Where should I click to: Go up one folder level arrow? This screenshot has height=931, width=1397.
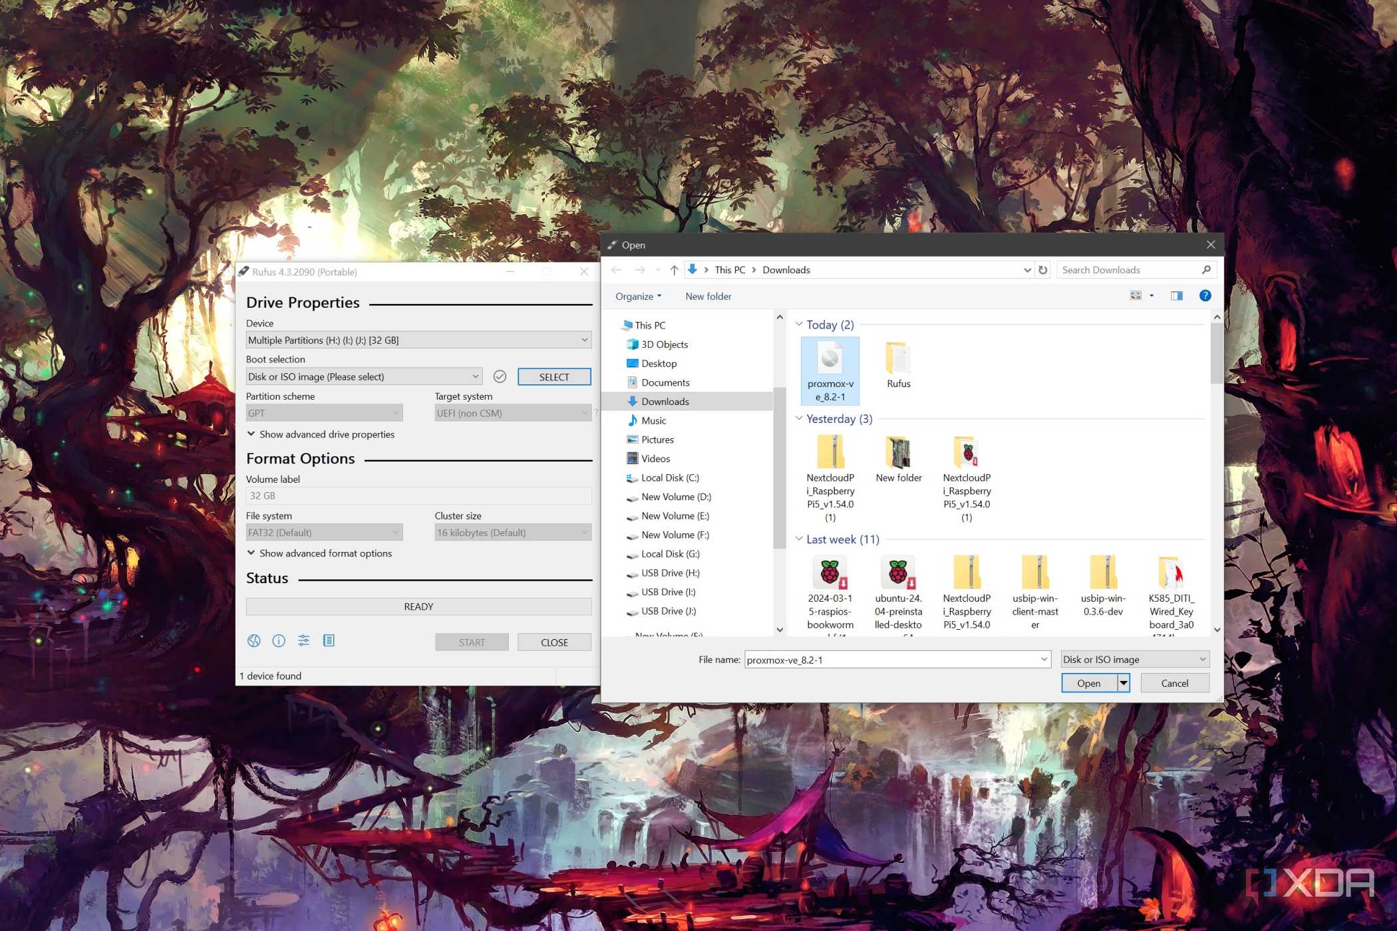tap(674, 270)
